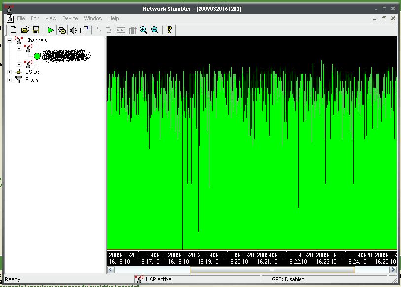This screenshot has width=401, height=287.
Task: Open the View menu
Action: pyautogui.click(x=51, y=18)
